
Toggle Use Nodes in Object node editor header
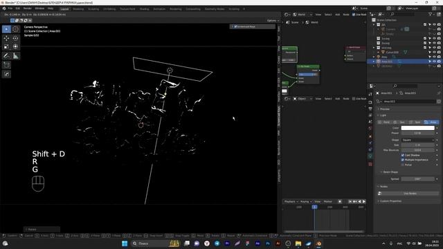(x=354, y=98)
